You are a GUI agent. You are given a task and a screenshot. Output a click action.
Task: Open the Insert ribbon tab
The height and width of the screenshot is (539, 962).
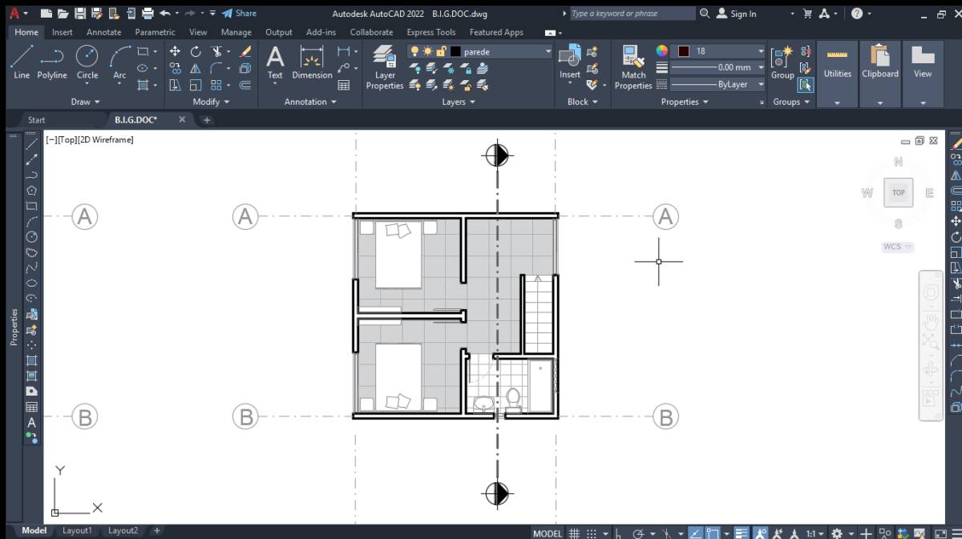tap(62, 32)
